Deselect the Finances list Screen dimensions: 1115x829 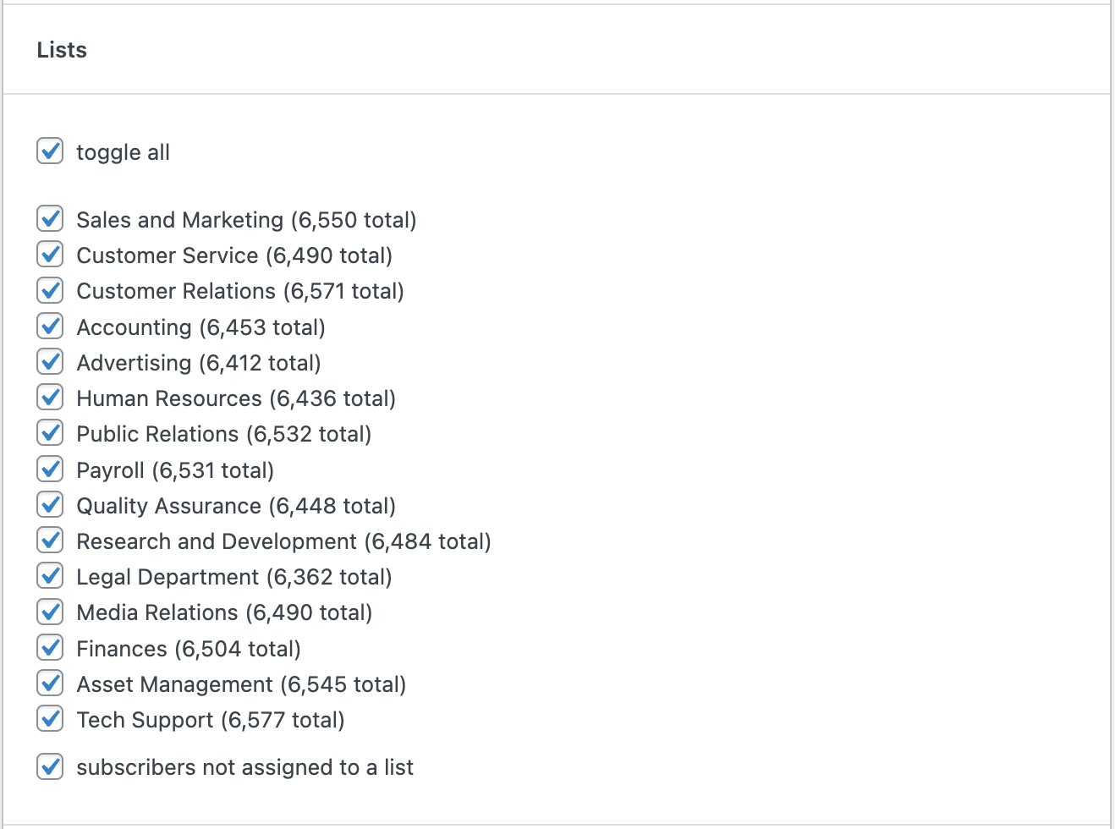pos(50,647)
